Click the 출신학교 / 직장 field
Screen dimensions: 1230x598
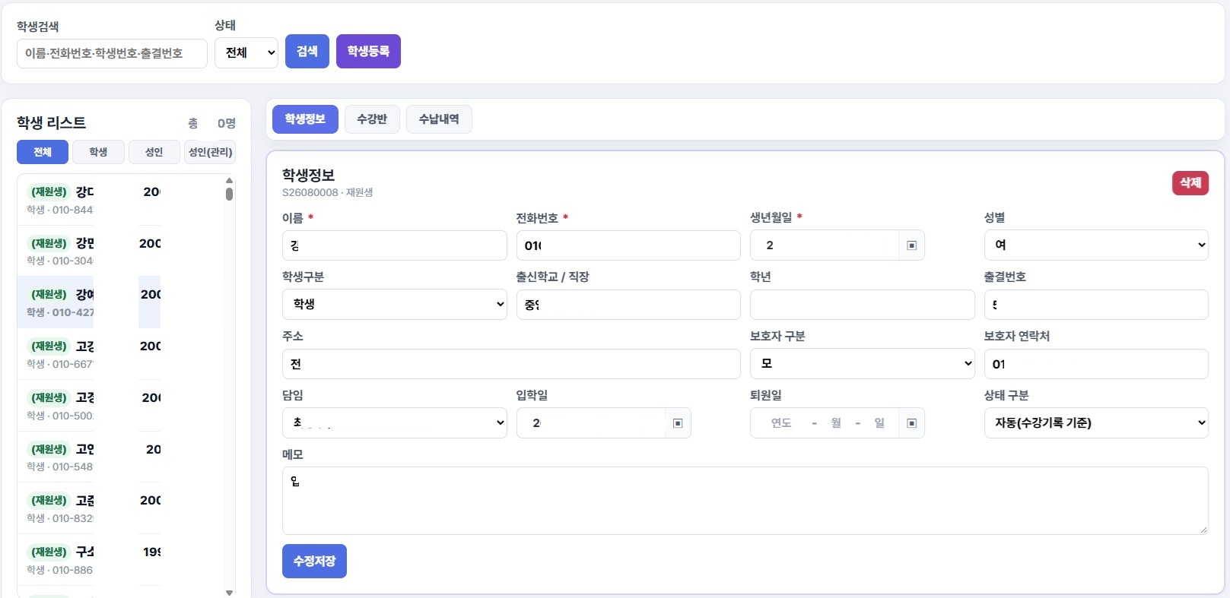628,305
